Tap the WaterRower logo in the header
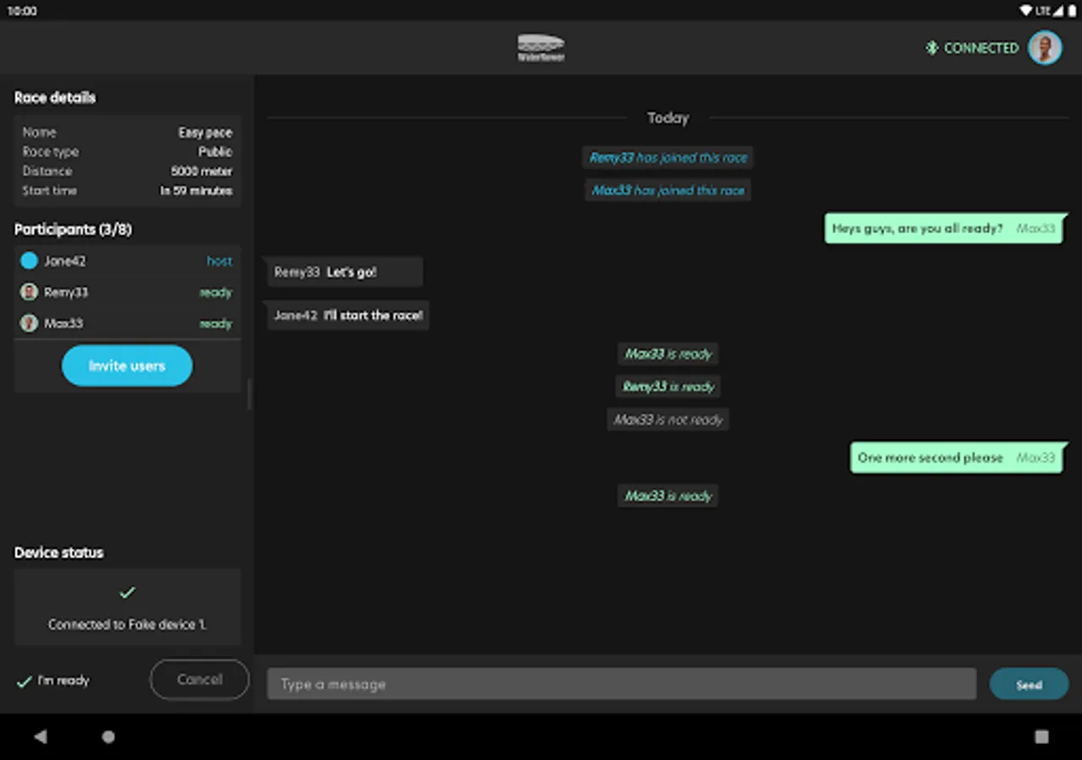The width and height of the screenshot is (1082, 760). tap(541, 47)
